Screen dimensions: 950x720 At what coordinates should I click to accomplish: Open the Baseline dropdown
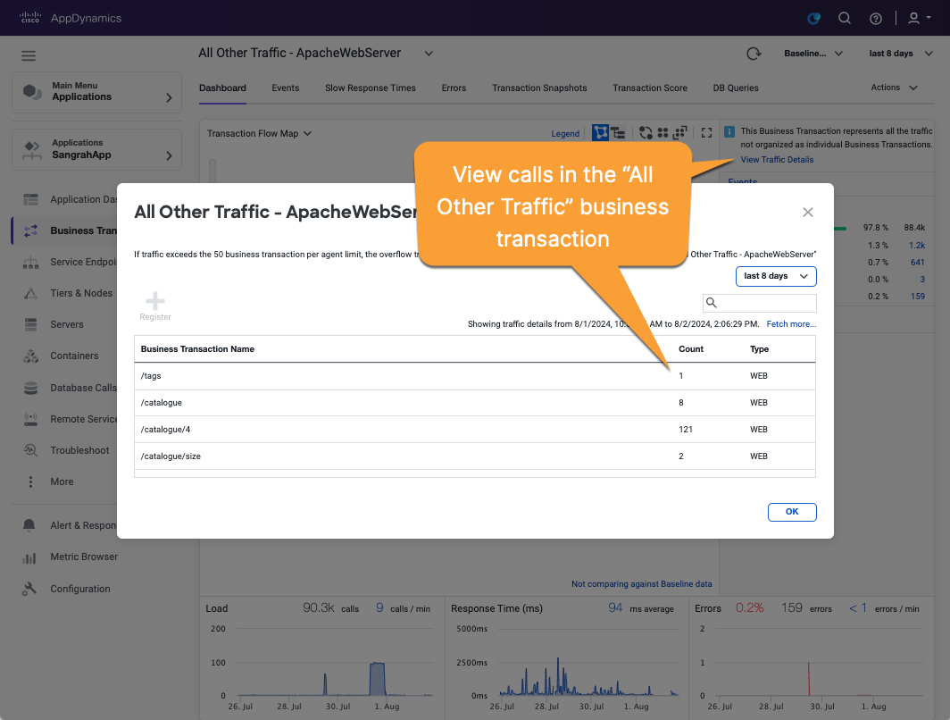(x=813, y=54)
